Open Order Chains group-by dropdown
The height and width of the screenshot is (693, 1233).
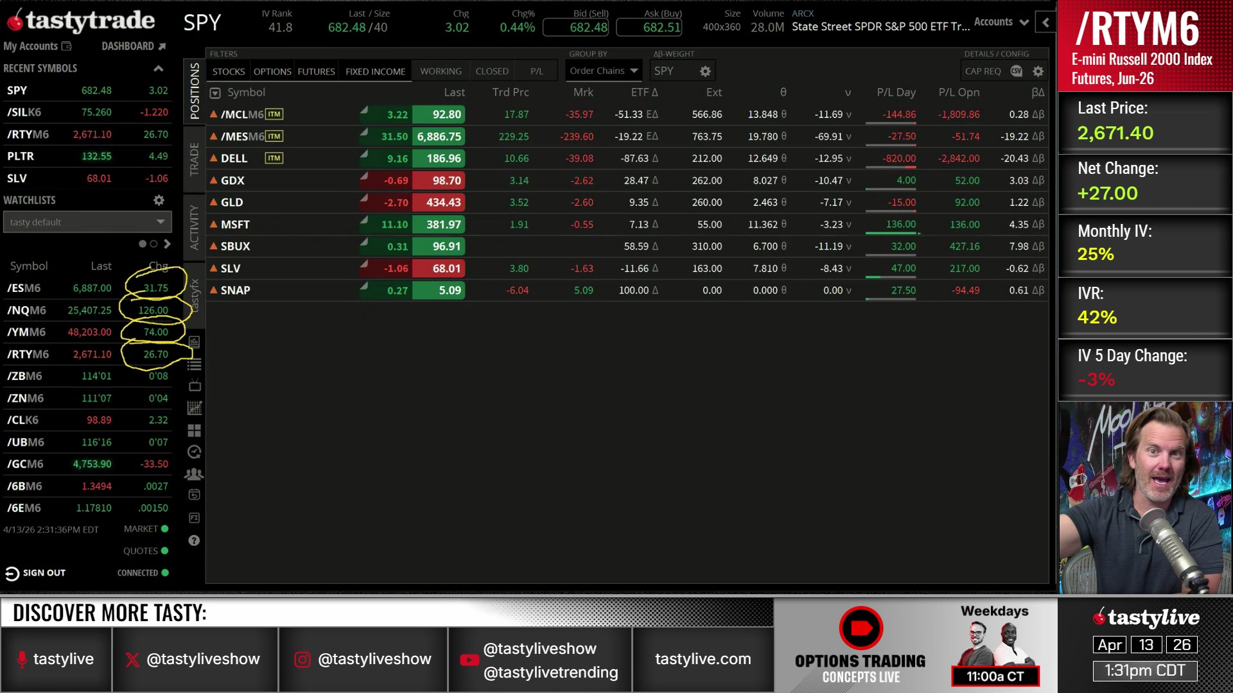click(x=603, y=71)
